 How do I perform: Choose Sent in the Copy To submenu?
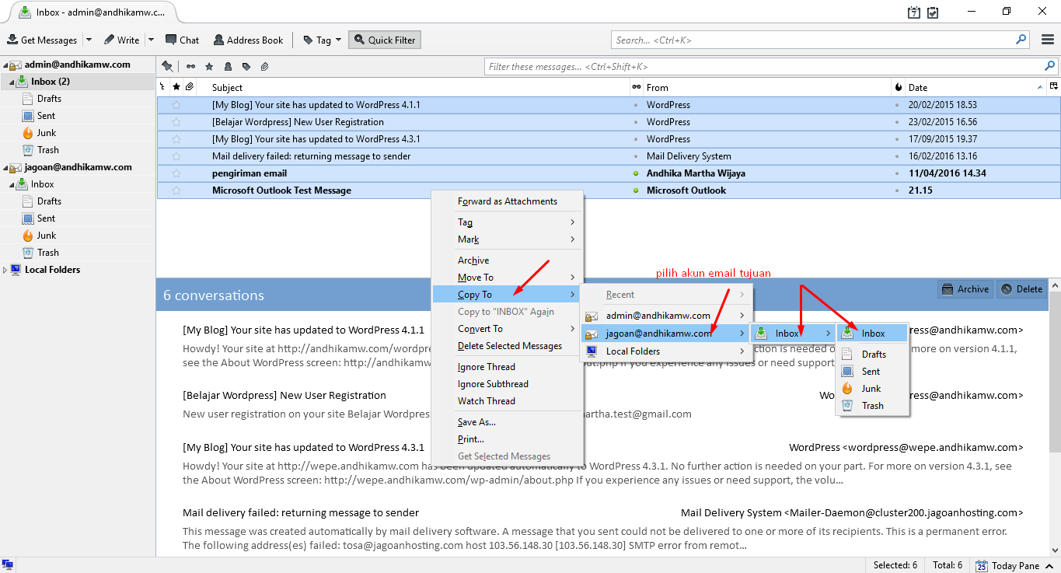pos(872,372)
